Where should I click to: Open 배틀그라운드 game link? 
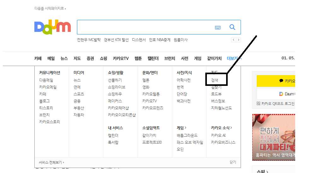tap(187, 135)
